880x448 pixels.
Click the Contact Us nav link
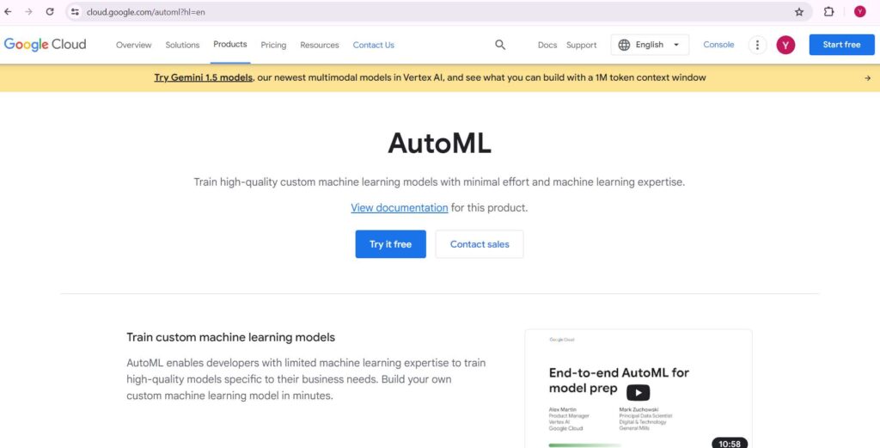[374, 45]
